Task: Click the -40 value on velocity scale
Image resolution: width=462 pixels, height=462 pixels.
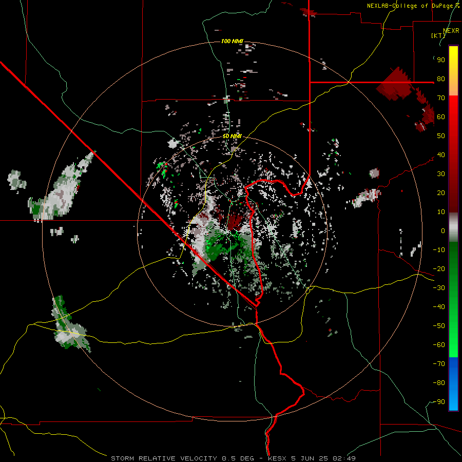Action: point(439,307)
